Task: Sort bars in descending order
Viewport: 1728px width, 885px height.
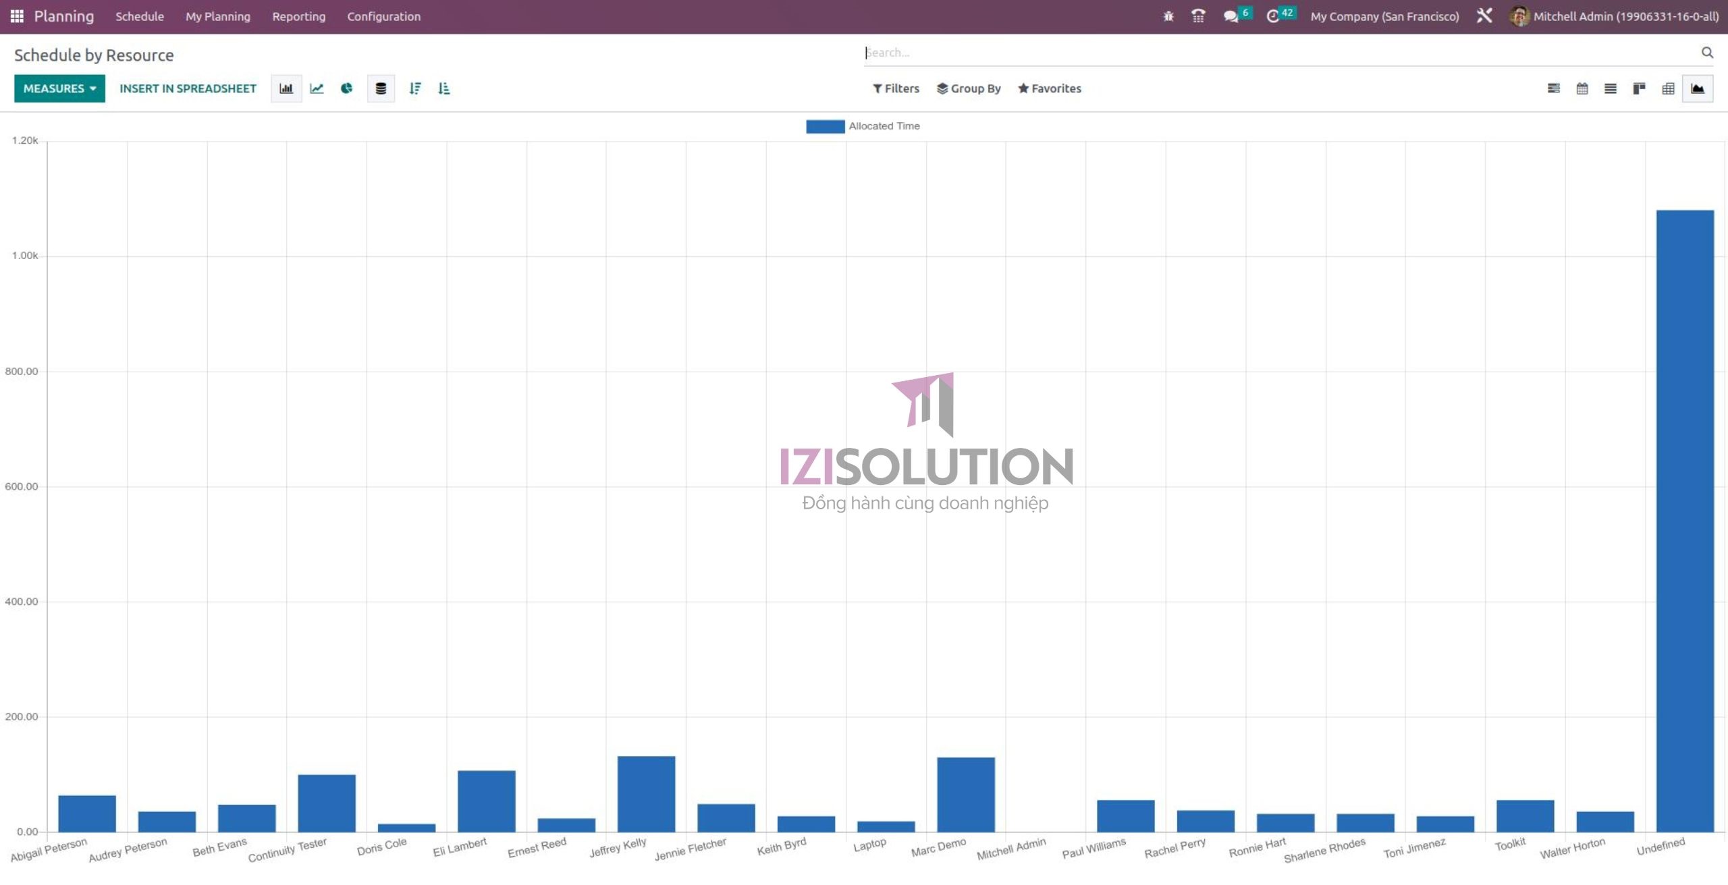Action: point(415,88)
